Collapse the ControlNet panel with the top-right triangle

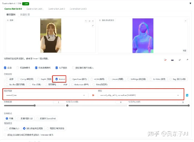[x=190, y=3]
